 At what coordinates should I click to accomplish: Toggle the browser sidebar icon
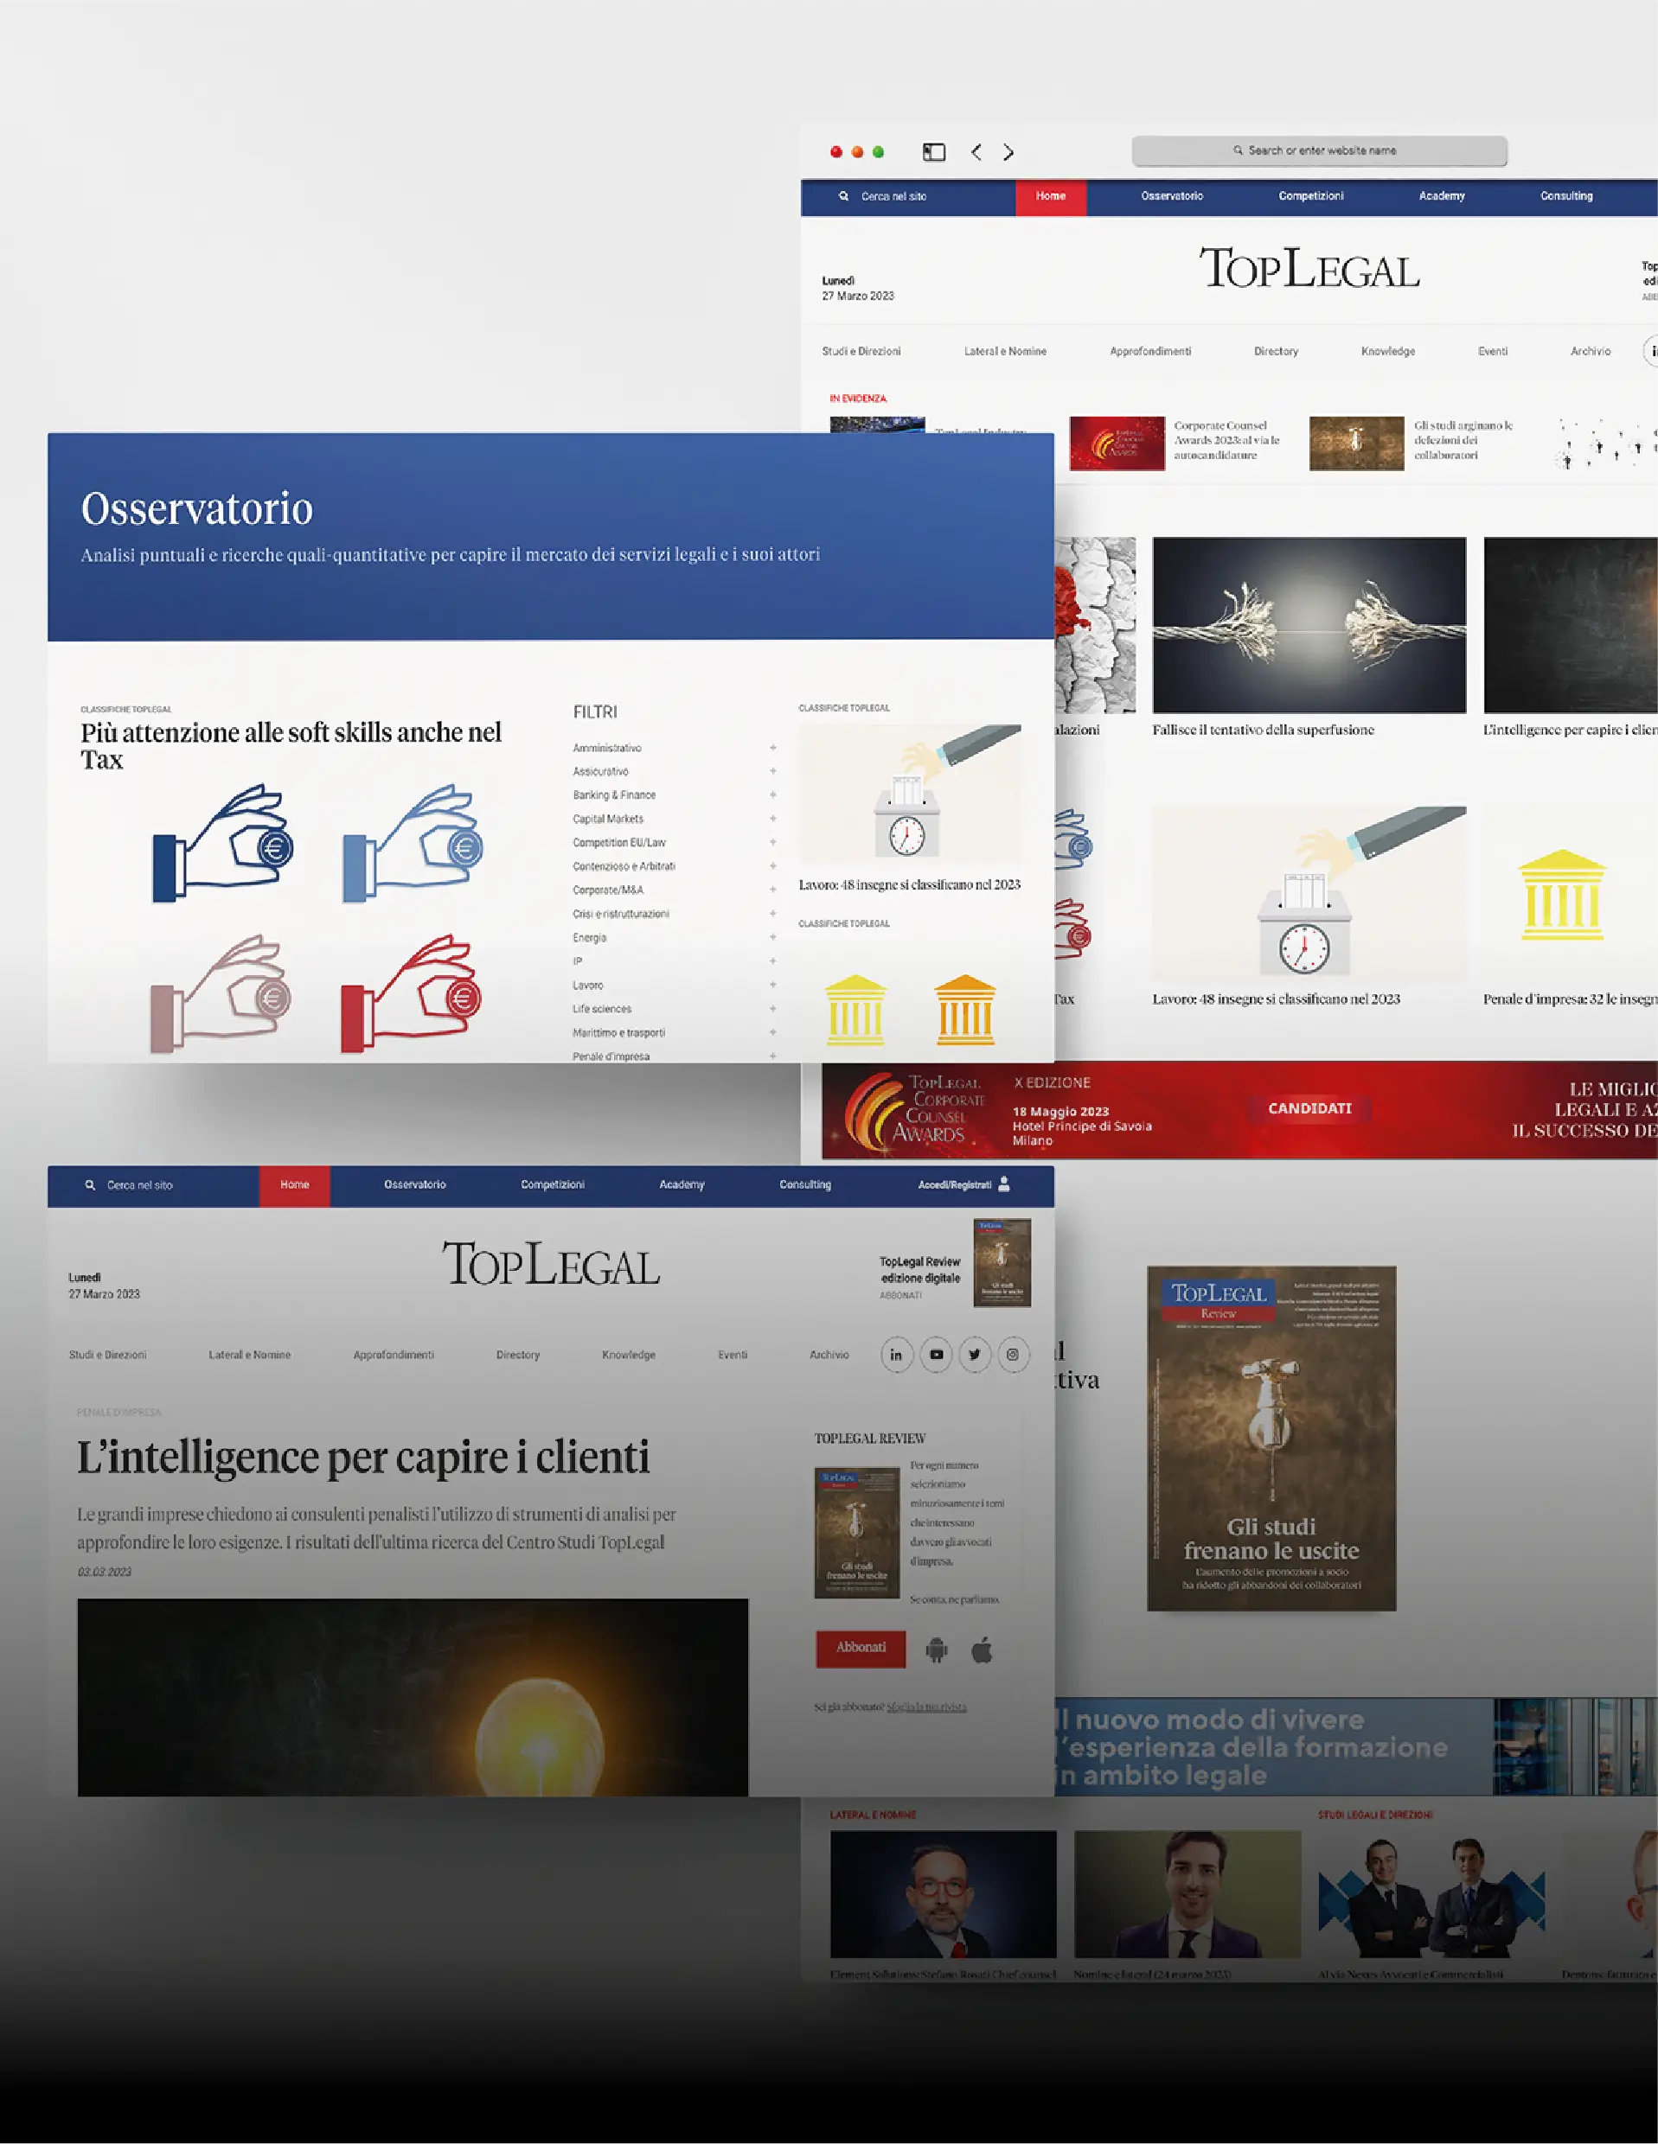click(x=934, y=152)
